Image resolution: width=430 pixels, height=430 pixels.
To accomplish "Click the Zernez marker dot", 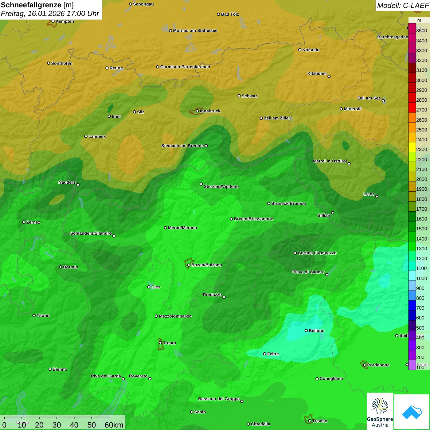I will pos(24,222).
